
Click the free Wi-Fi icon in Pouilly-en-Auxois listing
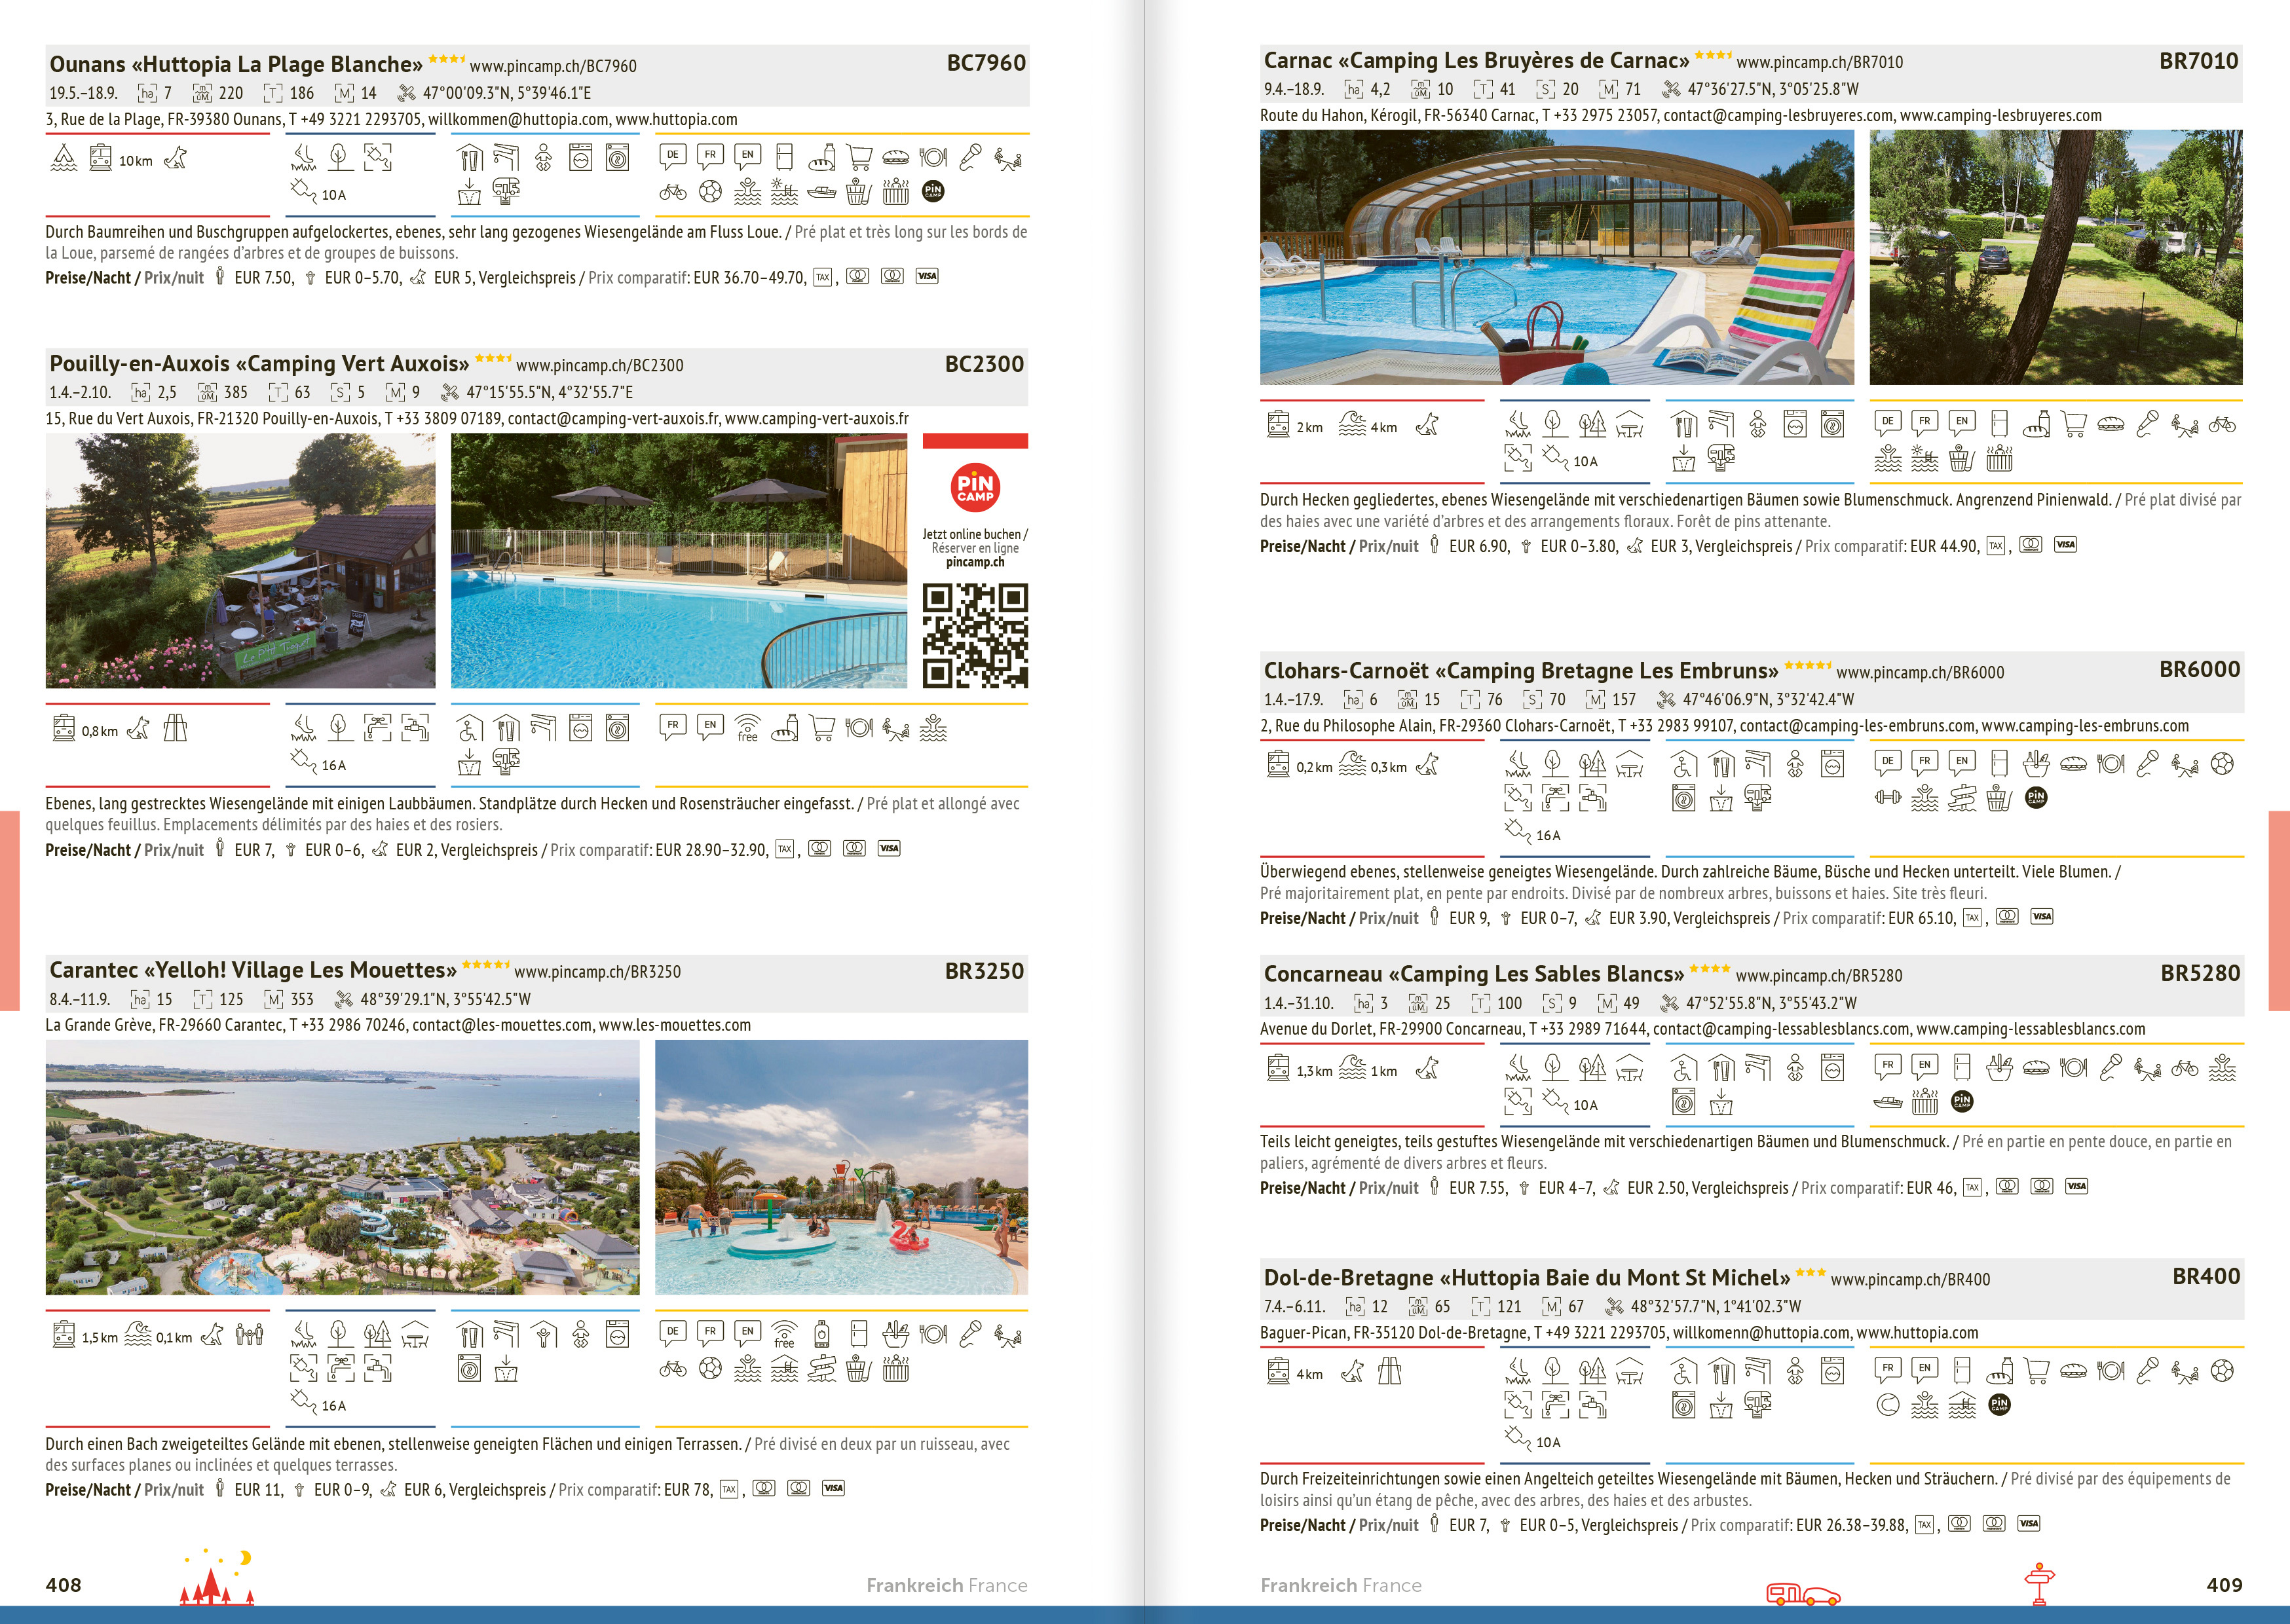pyautogui.click(x=747, y=728)
